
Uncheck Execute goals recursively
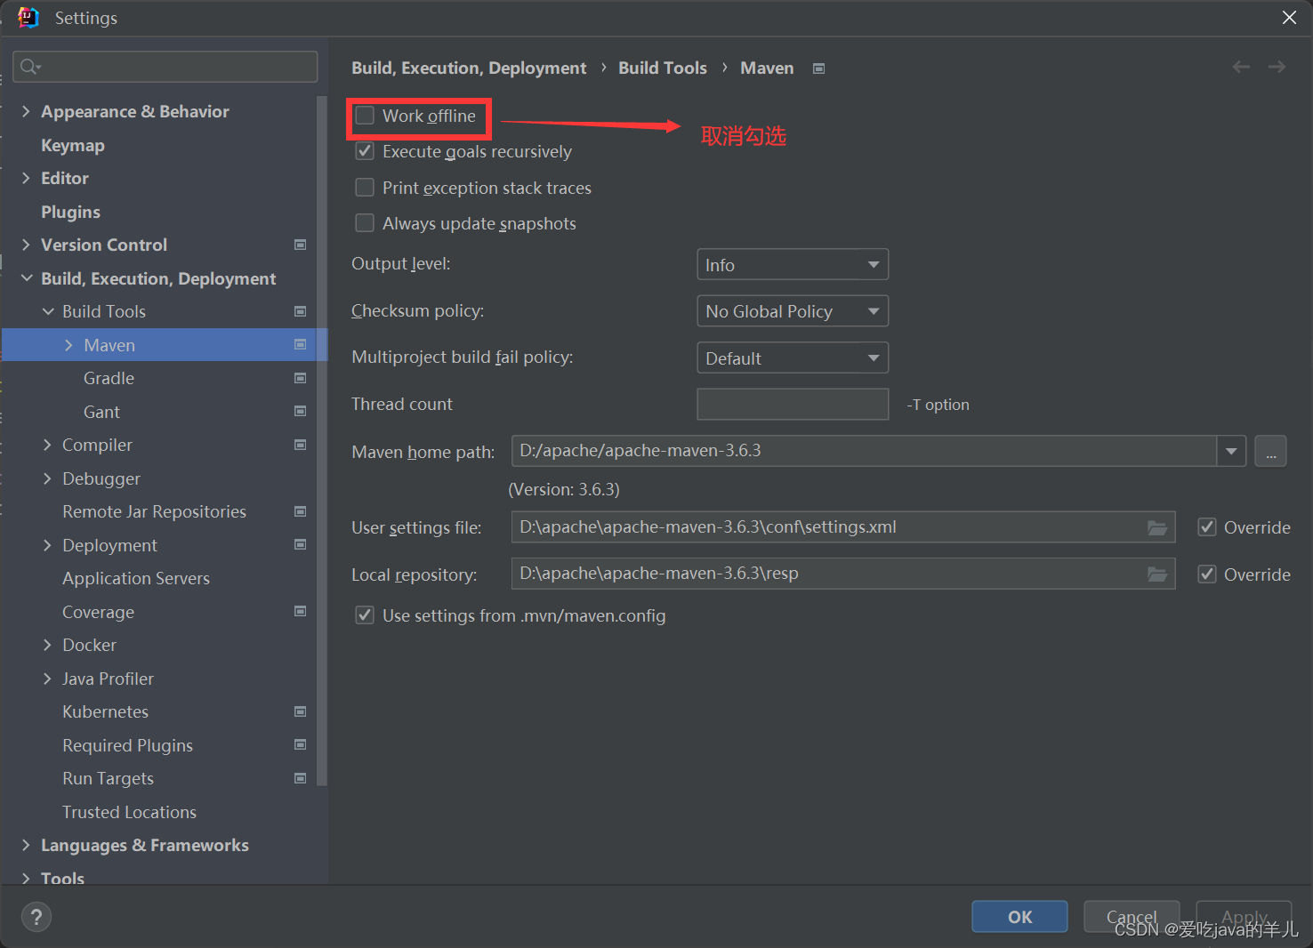(x=365, y=151)
